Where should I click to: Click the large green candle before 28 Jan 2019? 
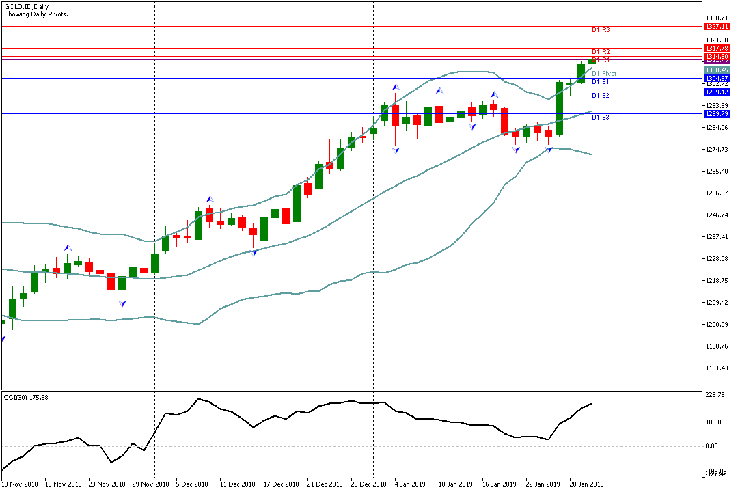560,109
